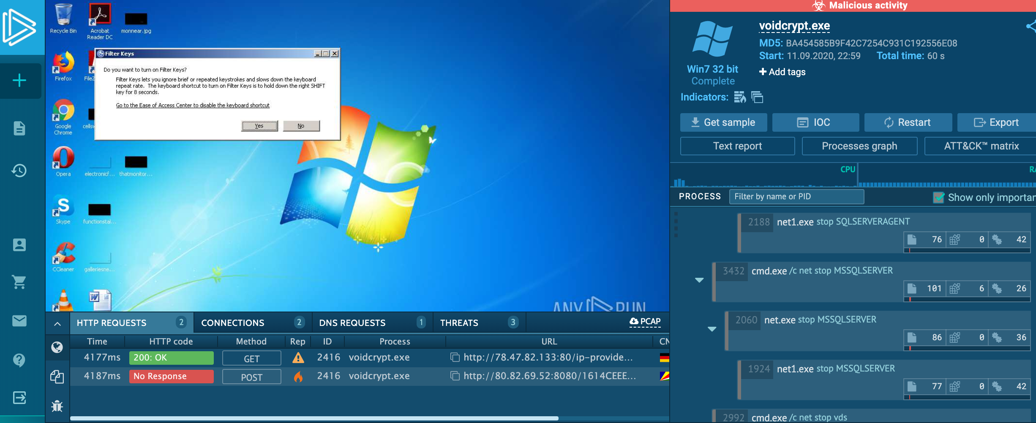Switch to DNS REQUESTS tab
Screen dimensions: 1036x423
372,323
